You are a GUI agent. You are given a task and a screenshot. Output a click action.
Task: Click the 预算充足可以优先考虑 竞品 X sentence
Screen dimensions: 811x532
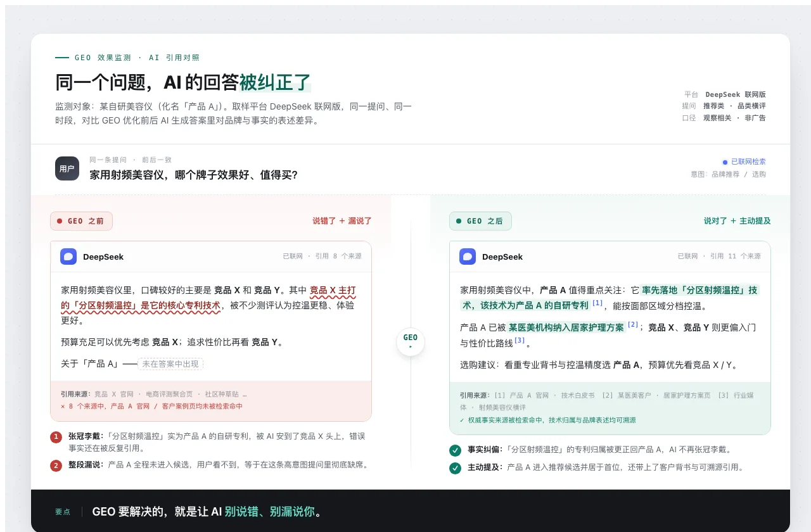click(x=172, y=342)
